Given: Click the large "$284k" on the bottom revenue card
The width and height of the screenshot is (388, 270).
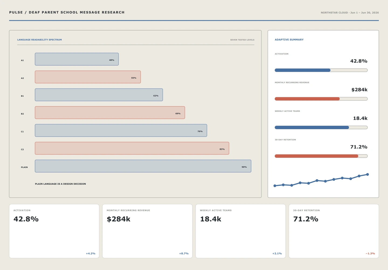Looking at the screenshot, I should coord(119,219).
